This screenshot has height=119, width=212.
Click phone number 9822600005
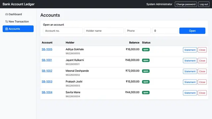tap(73, 54)
